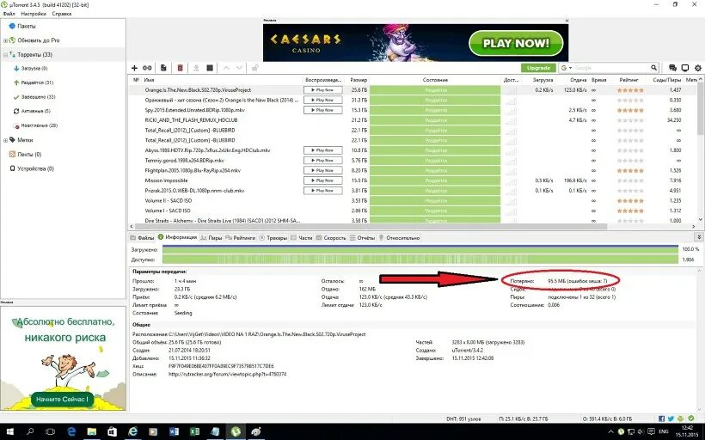The image size is (705, 440).
Task: Switch to the 'Пиры' tab
Action: [x=211, y=238]
